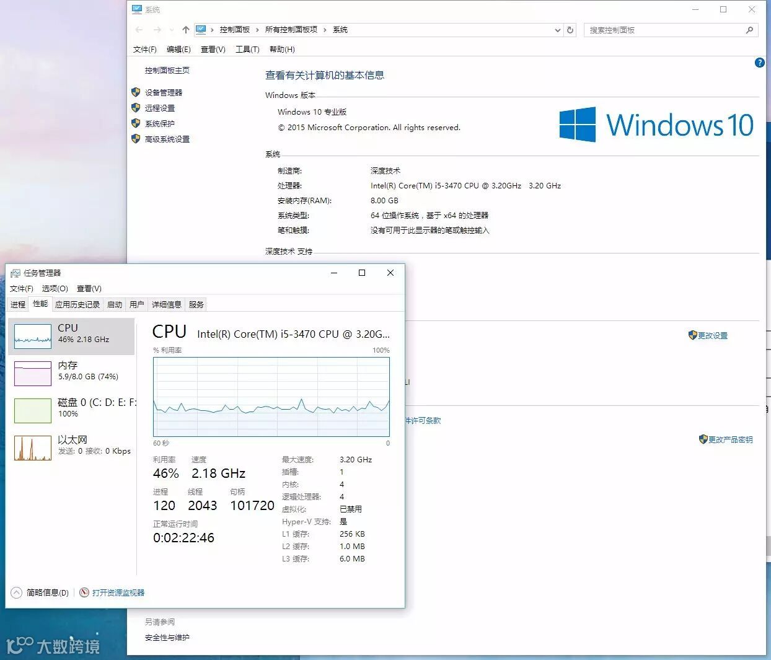Refresh the System control panel page

coord(570,30)
